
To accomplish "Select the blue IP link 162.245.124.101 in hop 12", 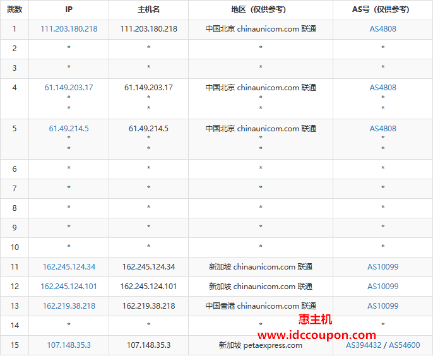I will pos(69,287).
